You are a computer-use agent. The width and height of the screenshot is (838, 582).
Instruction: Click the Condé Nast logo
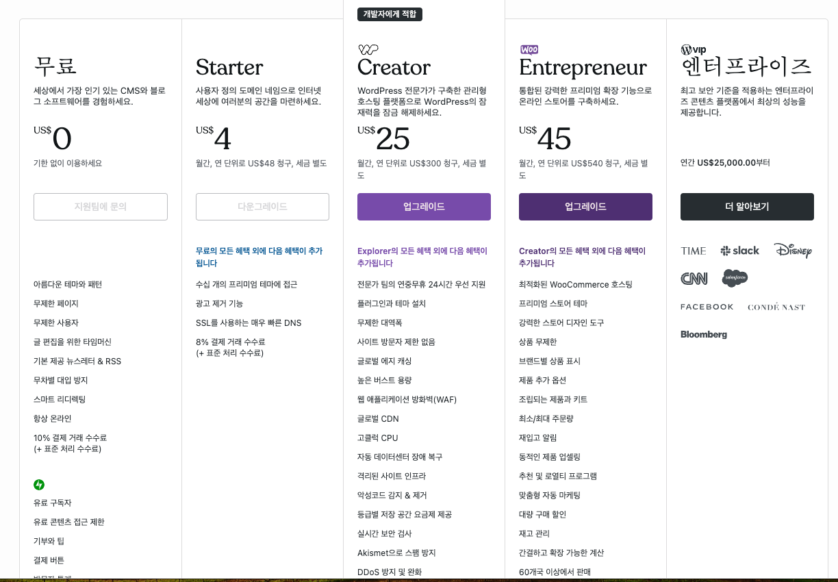pos(776,307)
